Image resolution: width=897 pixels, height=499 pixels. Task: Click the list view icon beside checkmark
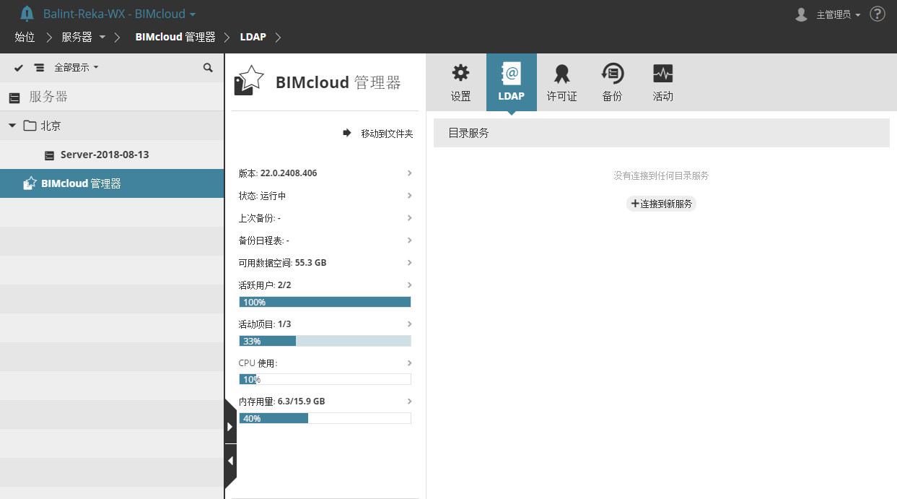[x=39, y=68]
